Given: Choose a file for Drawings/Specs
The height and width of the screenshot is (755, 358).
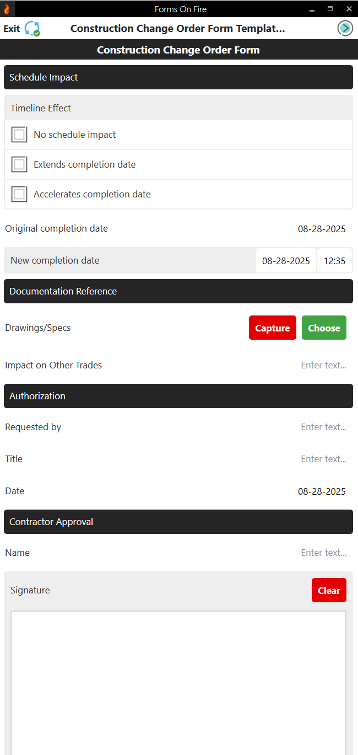Looking at the screenshot, I should [324, 328].
